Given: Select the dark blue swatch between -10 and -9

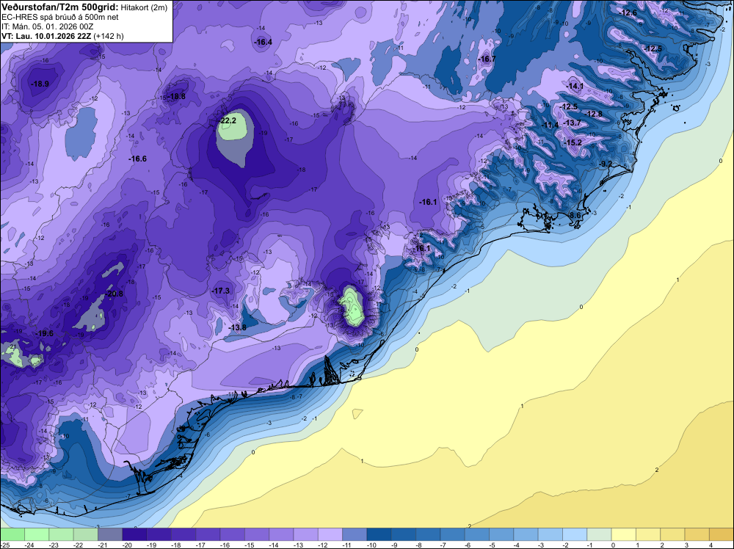Looking at the screenshot, I should 379,534.
